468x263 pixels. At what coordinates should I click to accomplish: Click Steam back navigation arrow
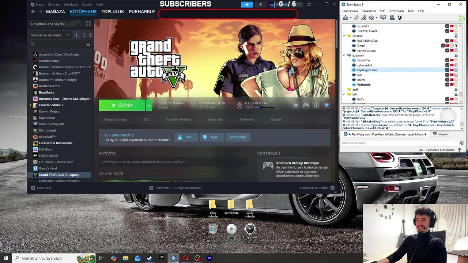(33, 12)
